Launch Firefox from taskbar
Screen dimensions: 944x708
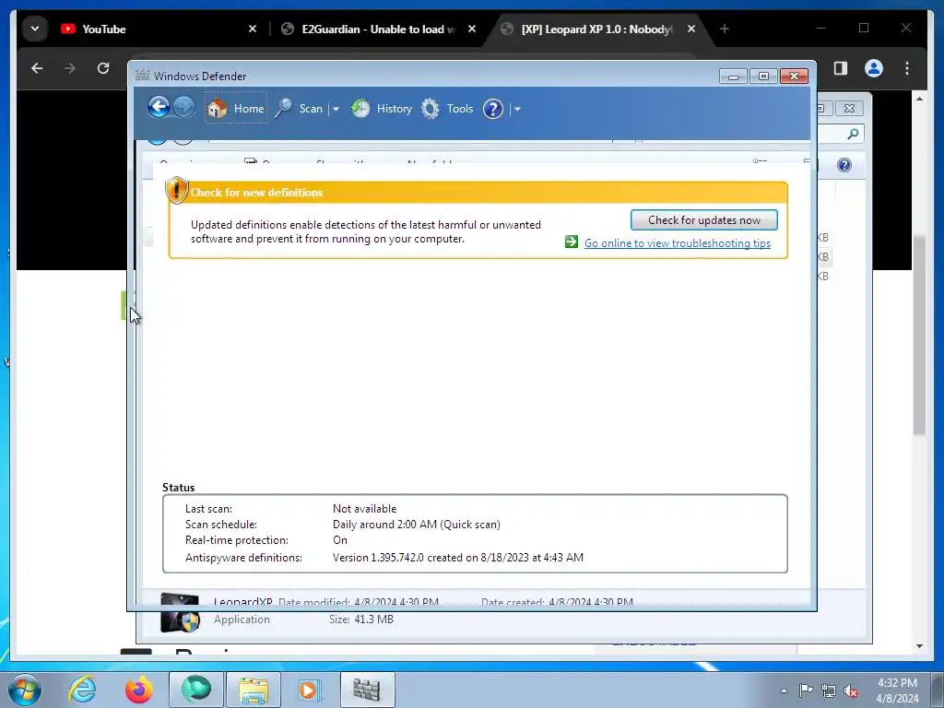[139, 690]
